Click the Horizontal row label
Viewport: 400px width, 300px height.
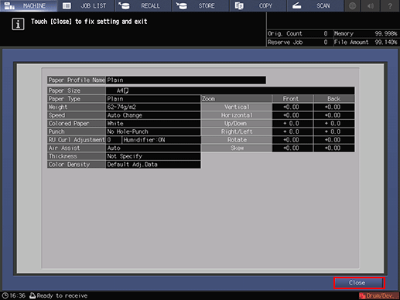pos(237,115)
